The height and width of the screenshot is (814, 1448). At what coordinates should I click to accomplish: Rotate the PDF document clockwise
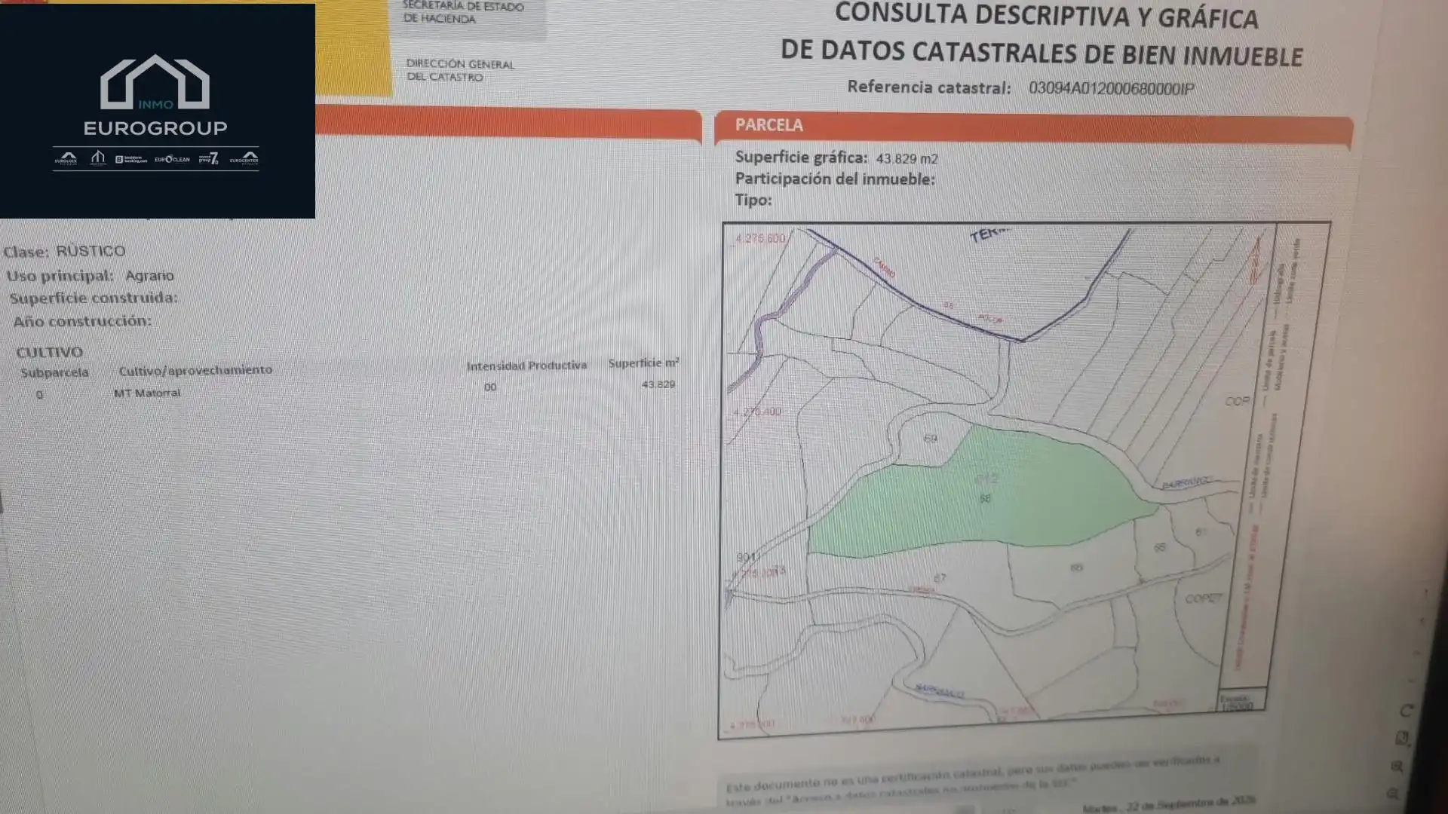point(1406,711)
